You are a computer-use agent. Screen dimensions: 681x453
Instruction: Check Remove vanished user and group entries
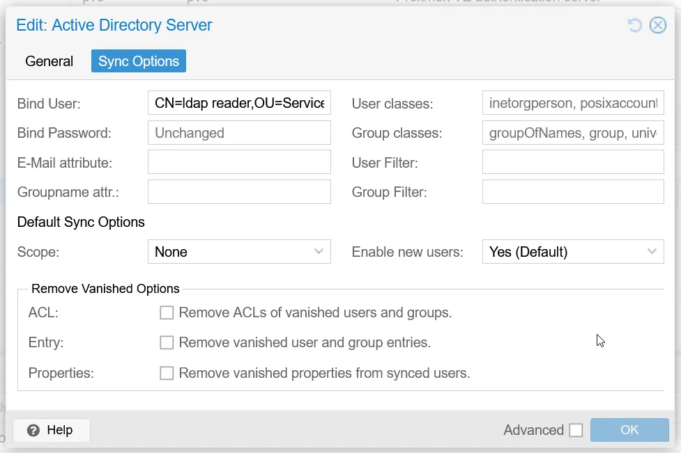[x=167, y=343]
